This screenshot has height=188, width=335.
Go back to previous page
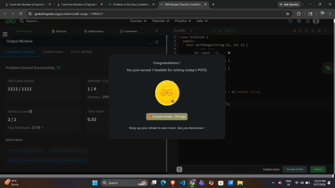click(x=5, y=14)
